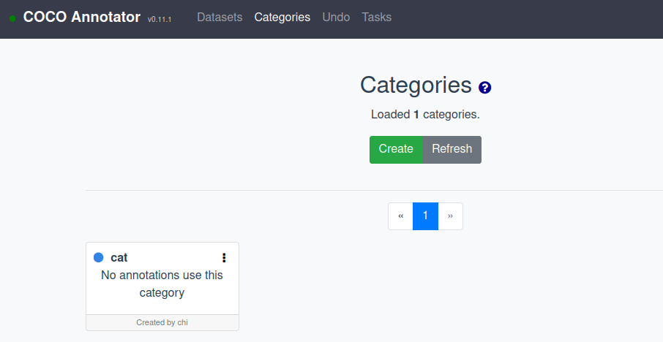Click the blue color dot of cat

coord(99,257)
